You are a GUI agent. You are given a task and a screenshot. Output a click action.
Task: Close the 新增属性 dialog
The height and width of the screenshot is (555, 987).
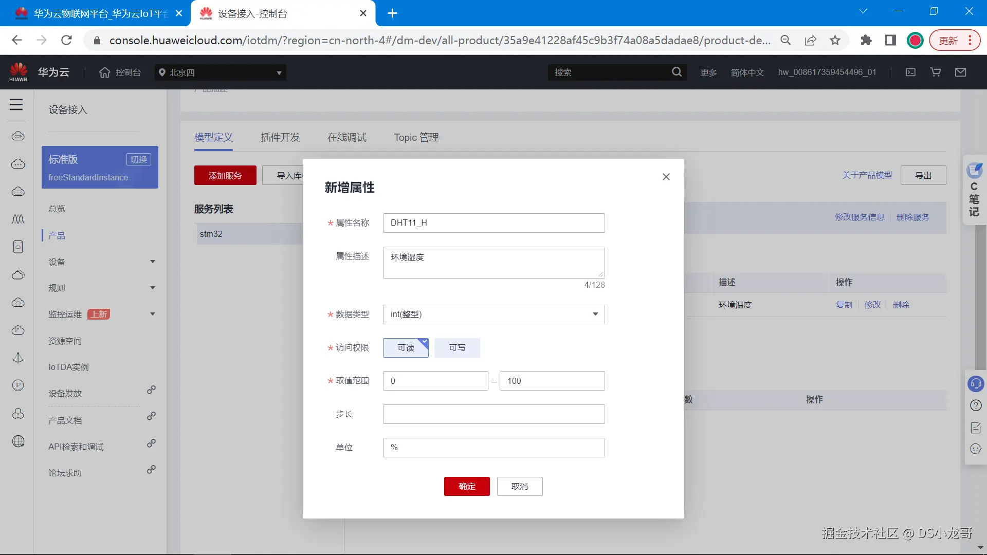click(666, 177)
